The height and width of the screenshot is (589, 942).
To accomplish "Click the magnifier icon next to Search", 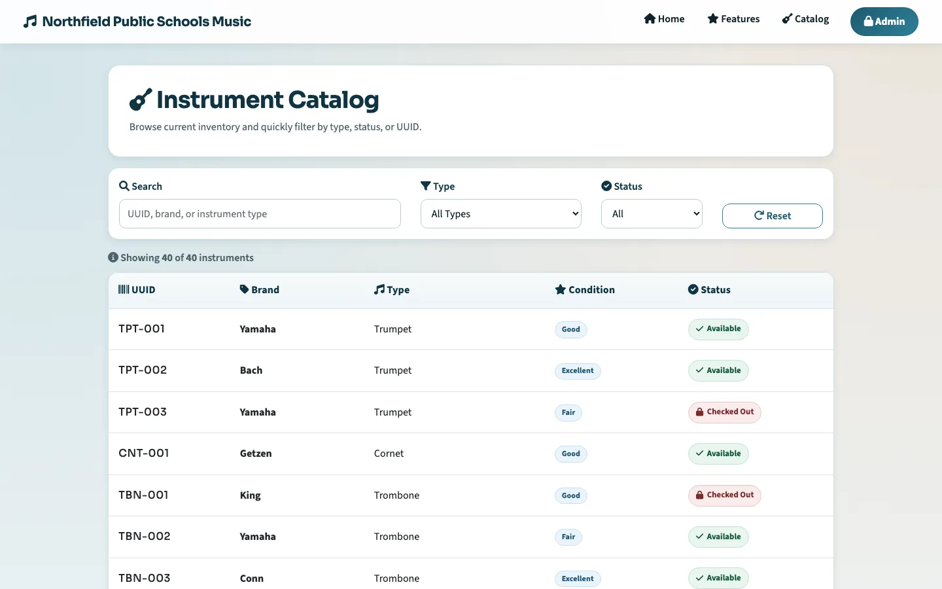I will point(124,186).
